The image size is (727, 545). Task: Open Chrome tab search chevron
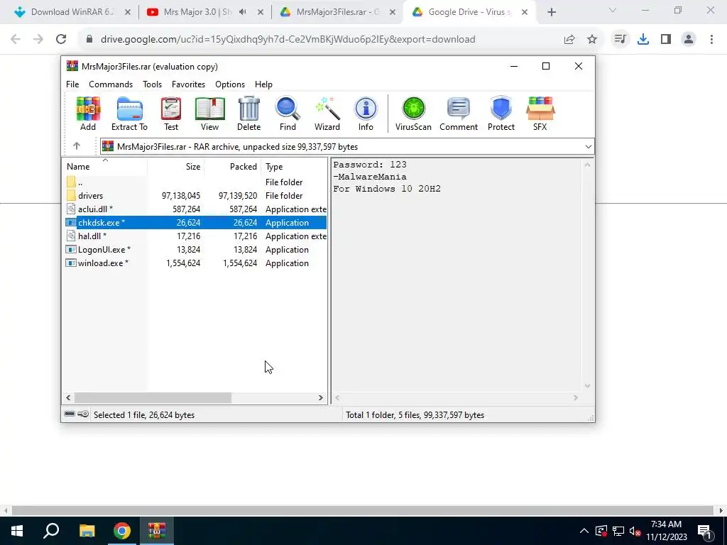point(613,11)
